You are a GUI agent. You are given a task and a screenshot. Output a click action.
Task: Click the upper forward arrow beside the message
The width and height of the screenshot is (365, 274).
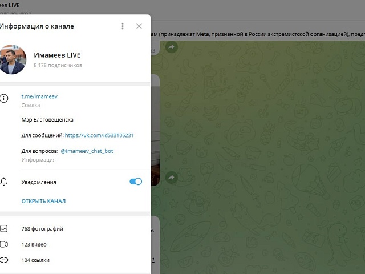pos(170,47)
